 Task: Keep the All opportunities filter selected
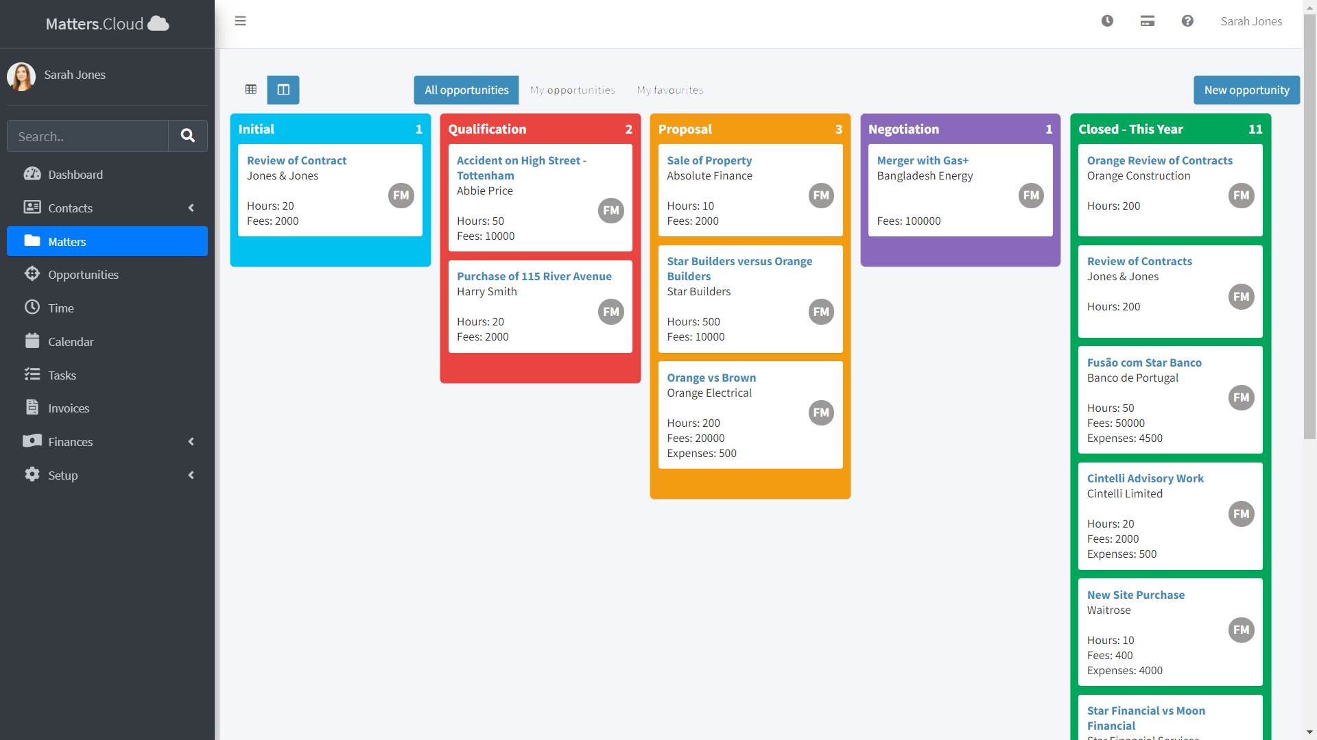(466, 90)
